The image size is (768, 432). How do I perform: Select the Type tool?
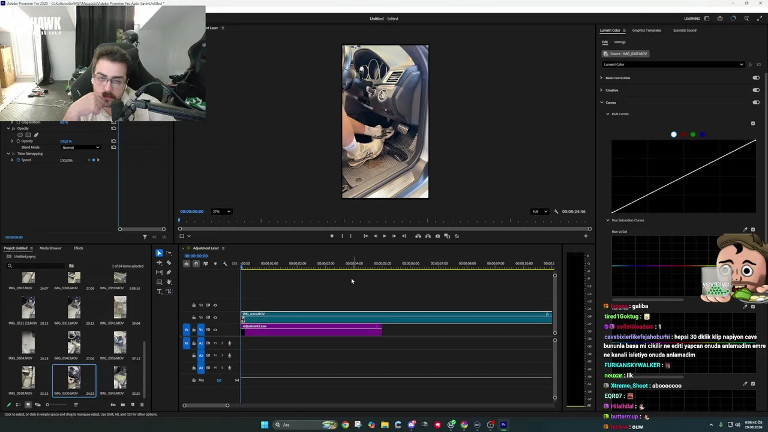coord(159,292)
